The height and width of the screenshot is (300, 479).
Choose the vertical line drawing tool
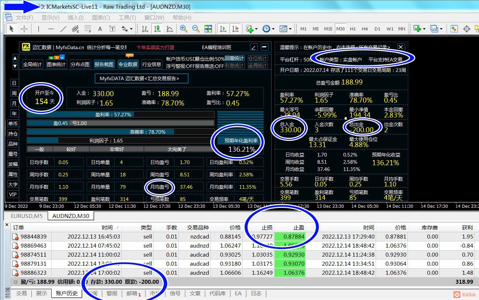click(39, 29)
